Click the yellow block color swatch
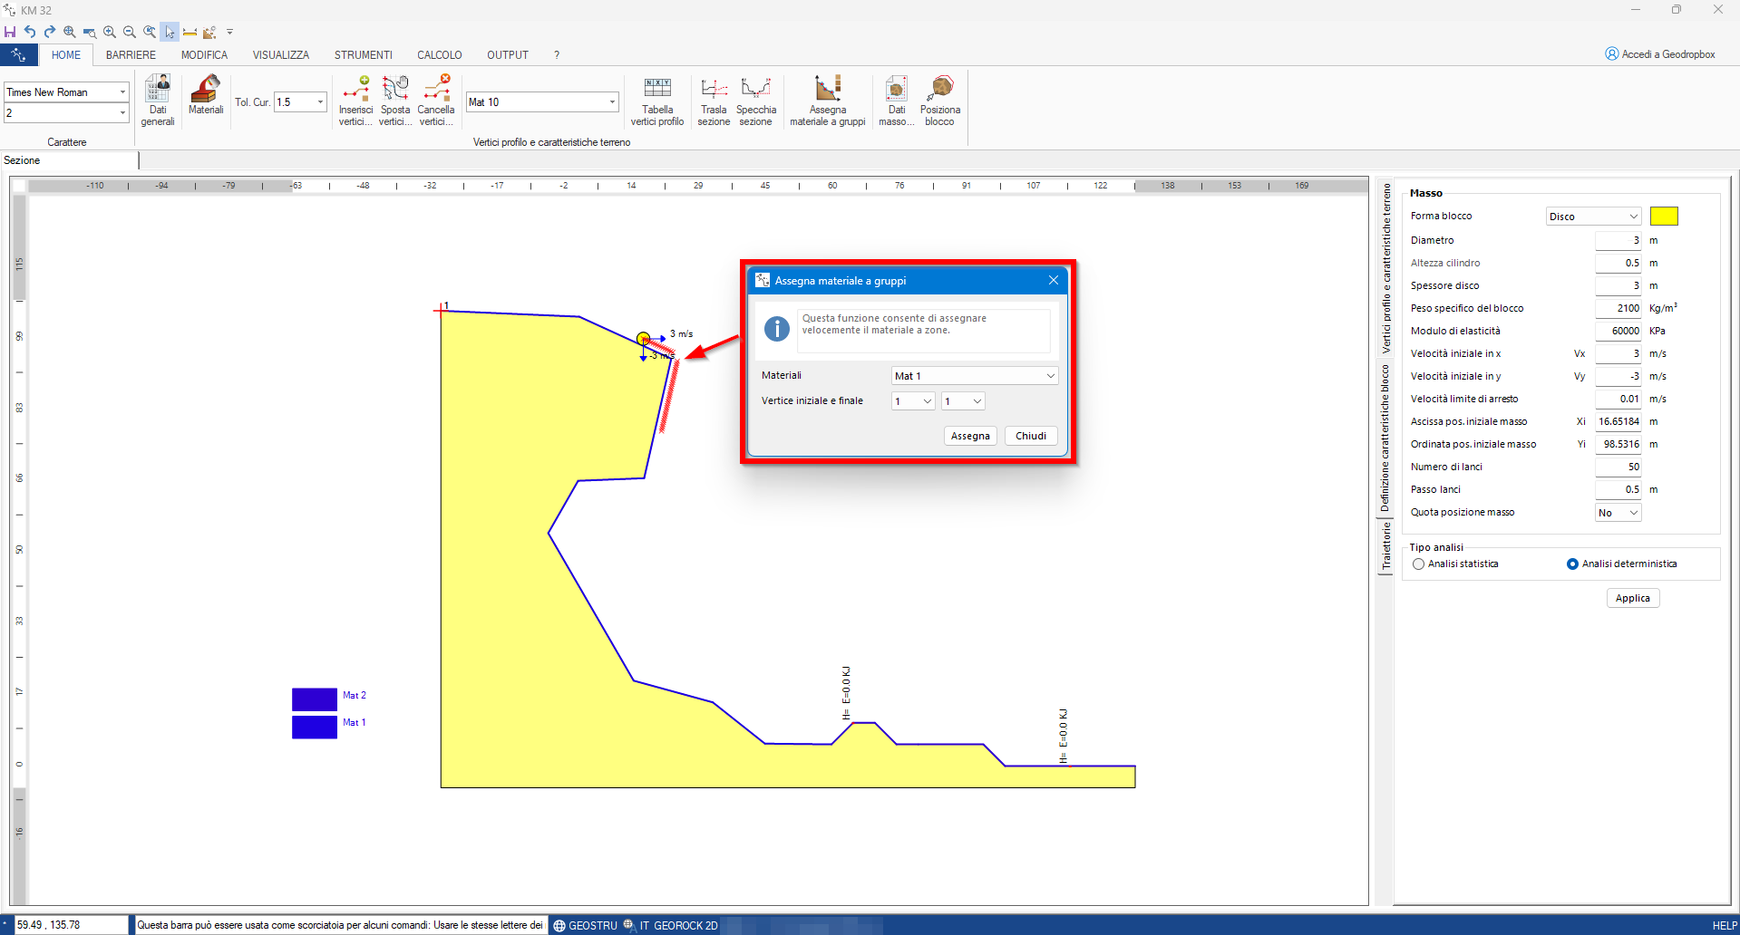1740x935 pixels. click(1664, 216)
